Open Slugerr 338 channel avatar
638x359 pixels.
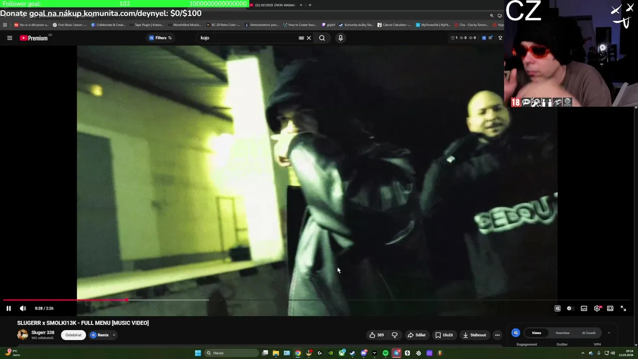(22, 335)
